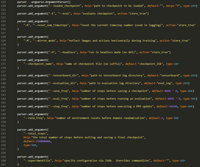Click the default value 10240
The width and height of the screenshot is (200, 167).
(173, 106)
